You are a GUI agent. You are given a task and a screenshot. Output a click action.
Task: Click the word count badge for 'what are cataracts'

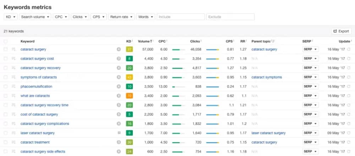pyautogui.click(x=119, y=96)
